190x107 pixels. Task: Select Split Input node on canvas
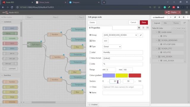[x=34, y=45]
